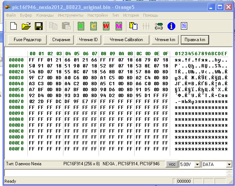Open the yellow memory card buffer icon
The width and height of the screenshot is (235, 186).
point(133,26)
